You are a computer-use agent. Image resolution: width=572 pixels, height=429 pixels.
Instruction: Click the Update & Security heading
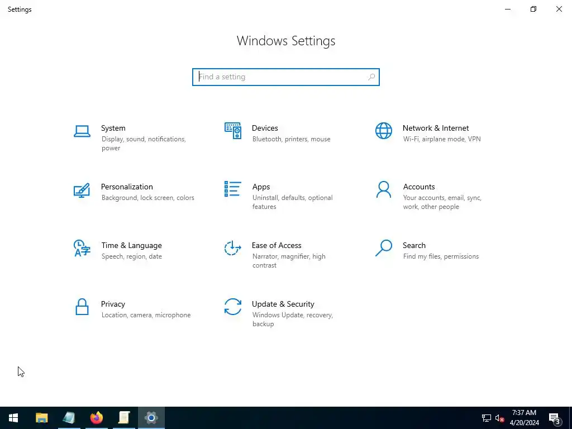coord(283,304)
